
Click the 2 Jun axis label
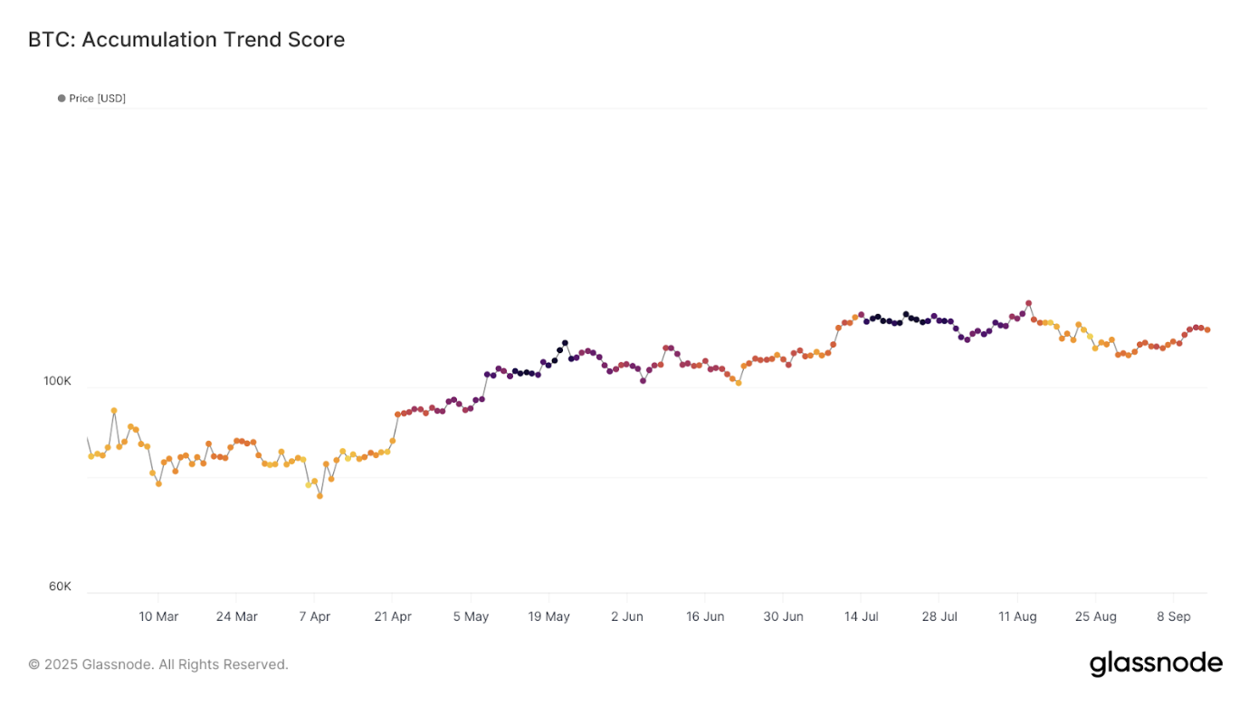pyautogui.click(x=626, y=616)
